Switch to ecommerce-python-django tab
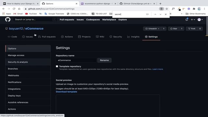The height and width of the screenshot is (117, 208). 99,4
